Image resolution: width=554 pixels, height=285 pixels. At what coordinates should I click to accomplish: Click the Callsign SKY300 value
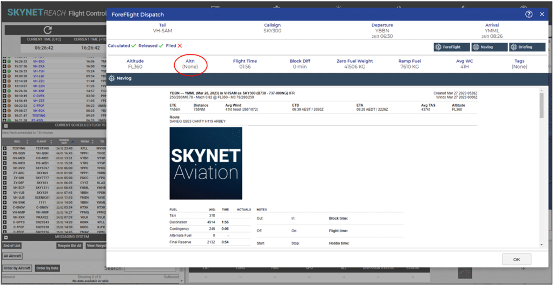[x=273, y=31]
